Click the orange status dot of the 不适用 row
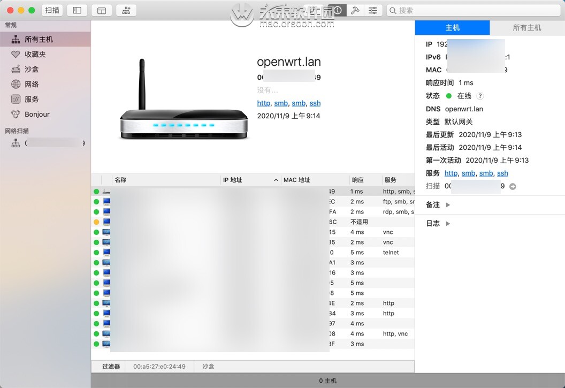The image size is (565, 388). pyautogui.click(x=96, y=222)
